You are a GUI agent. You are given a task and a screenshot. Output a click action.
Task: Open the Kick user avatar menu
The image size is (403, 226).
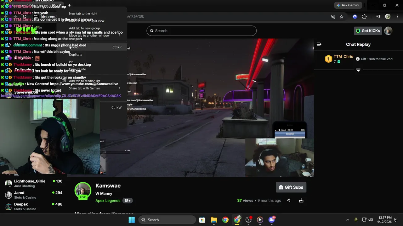point(388,31)
